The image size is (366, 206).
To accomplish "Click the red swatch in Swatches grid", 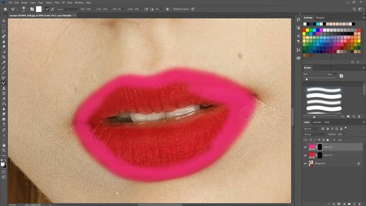I will point(304,30).
